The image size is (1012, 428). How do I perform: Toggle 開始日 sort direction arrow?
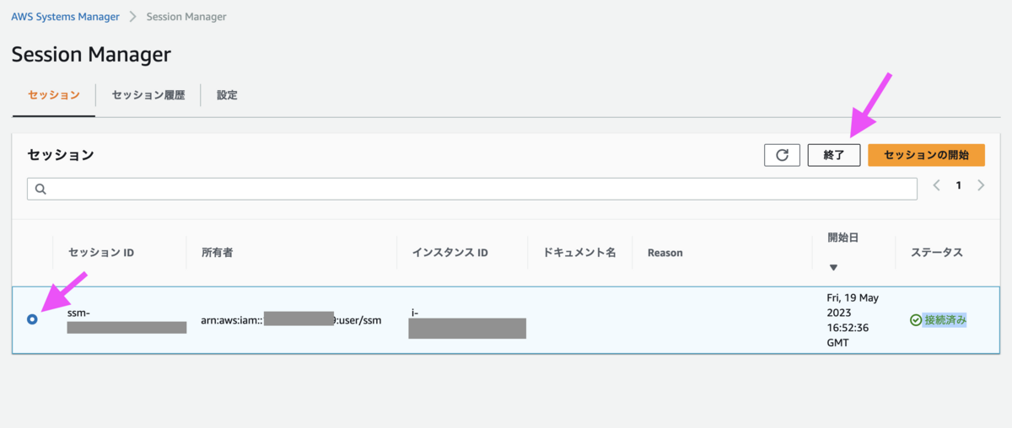pyautogui.click(x=833, y=267)
